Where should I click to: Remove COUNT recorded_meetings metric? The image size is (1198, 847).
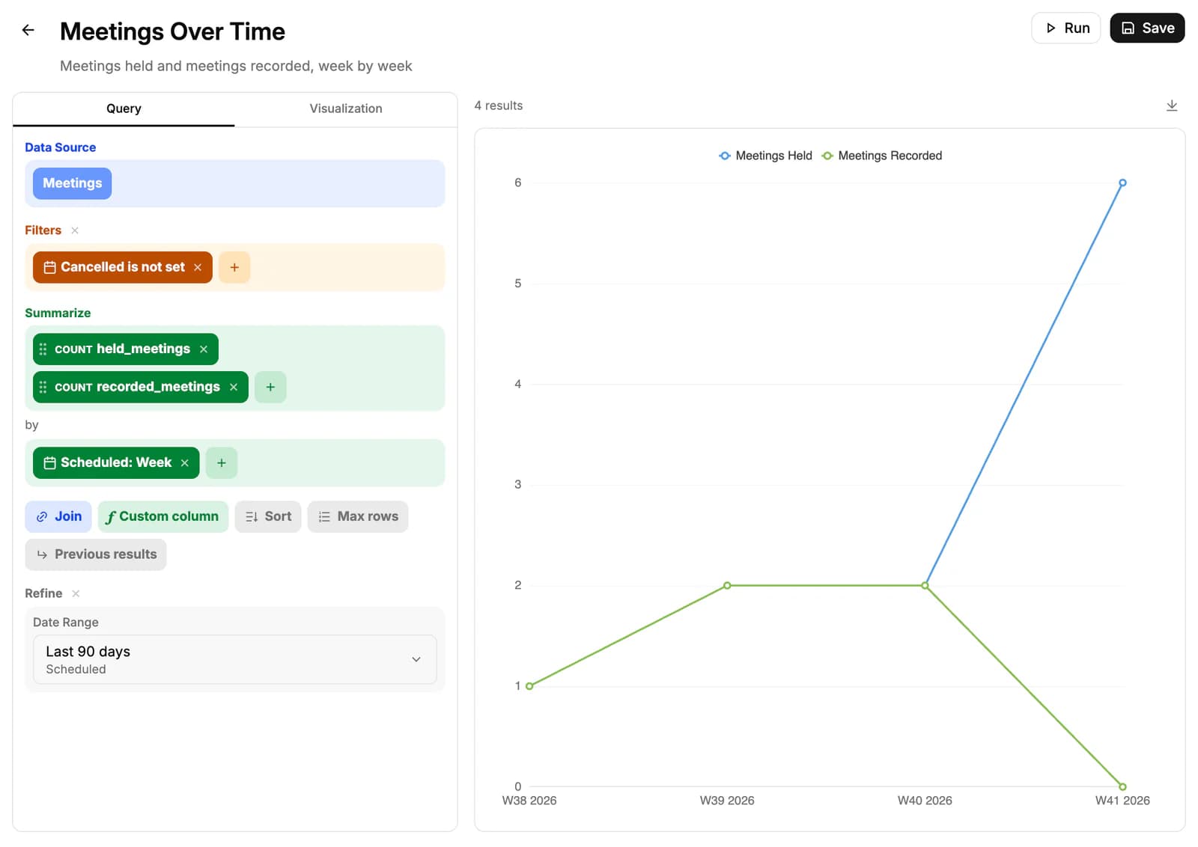point(234,387)
